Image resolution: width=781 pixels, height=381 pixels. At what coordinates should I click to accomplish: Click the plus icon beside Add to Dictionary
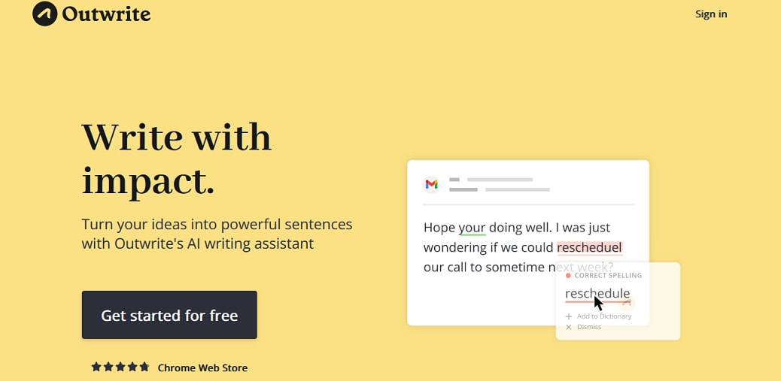pos(569,316)
